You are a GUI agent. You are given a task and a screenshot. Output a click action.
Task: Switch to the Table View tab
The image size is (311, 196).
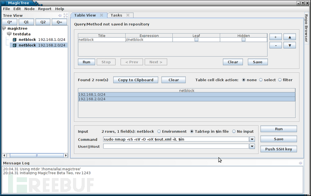(x=85, y=15)
